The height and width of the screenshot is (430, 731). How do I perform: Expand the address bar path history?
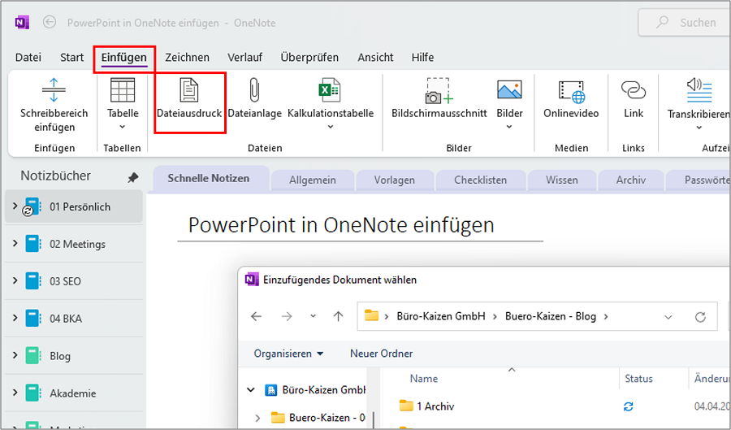pos(668,317)
